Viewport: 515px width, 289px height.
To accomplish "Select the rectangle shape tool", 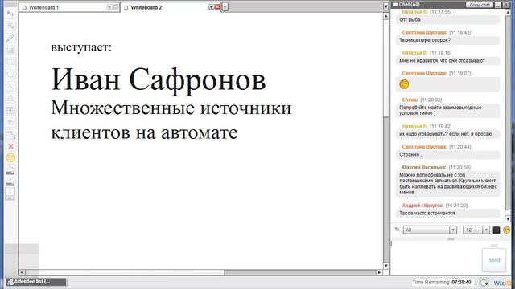I will pyautogui.click(x=10, y=62).
